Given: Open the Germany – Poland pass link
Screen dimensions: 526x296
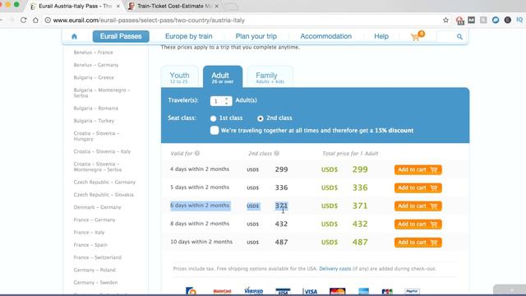Looking at the screenshot, I should [x=95, y=270].
